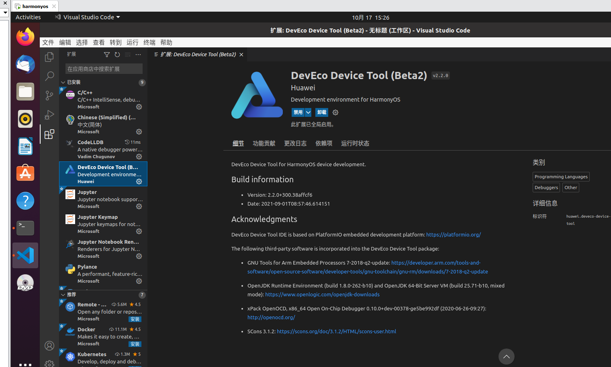
Task: Click the uninstall (卸载) button
Action: [322, 112]
